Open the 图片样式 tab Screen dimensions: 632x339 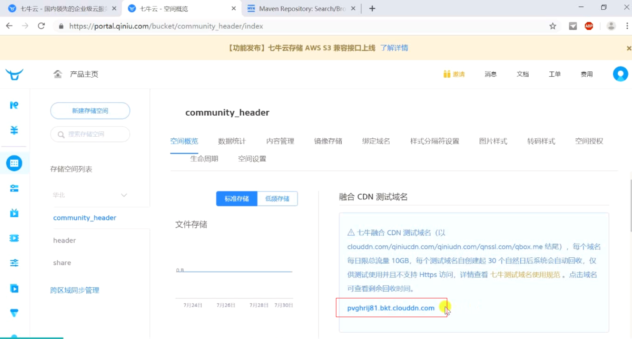pos(493,141)
